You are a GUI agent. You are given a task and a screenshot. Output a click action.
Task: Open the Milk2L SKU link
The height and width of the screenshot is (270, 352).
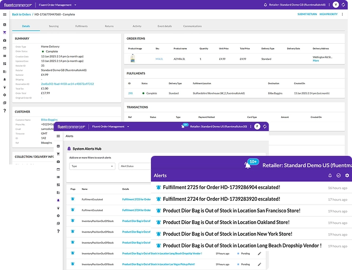point(159,59)
